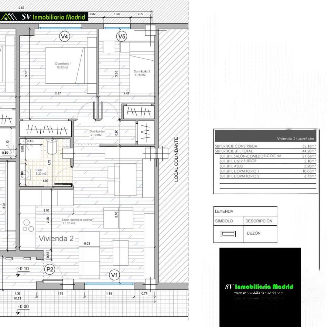Select the V1 window marker circle

point(114,275)
